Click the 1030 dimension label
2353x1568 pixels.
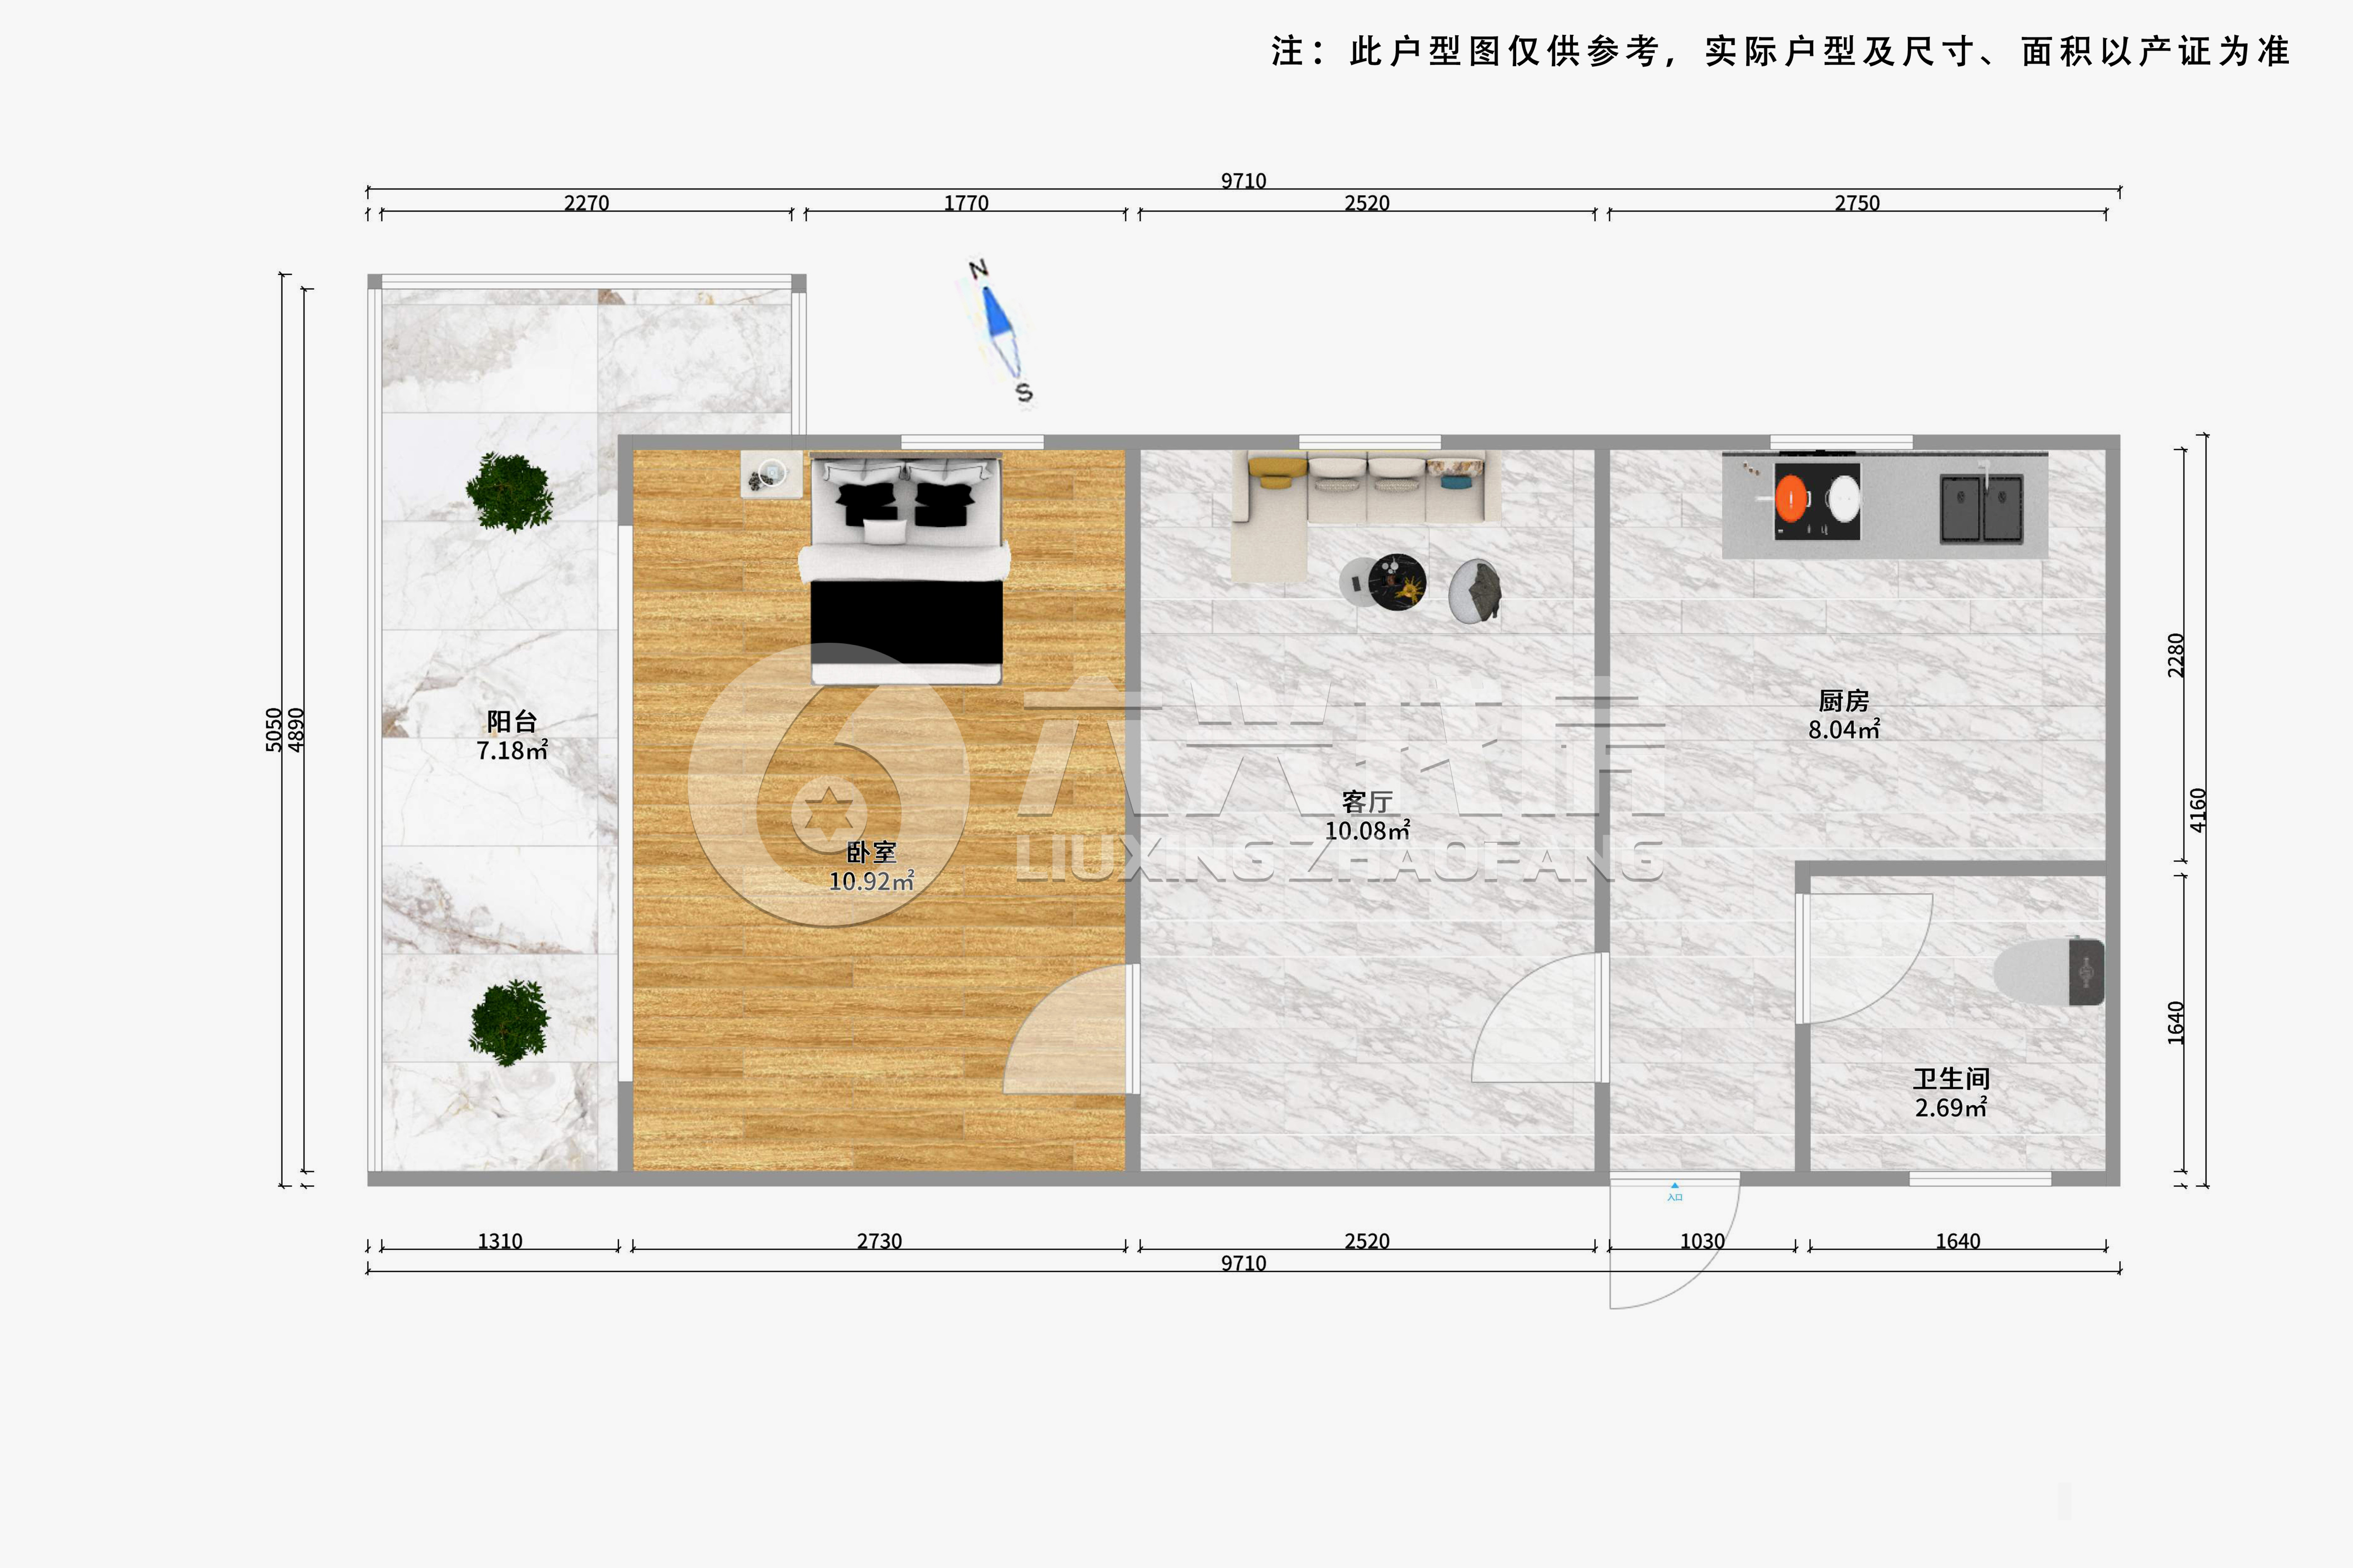(1703, 1241)
